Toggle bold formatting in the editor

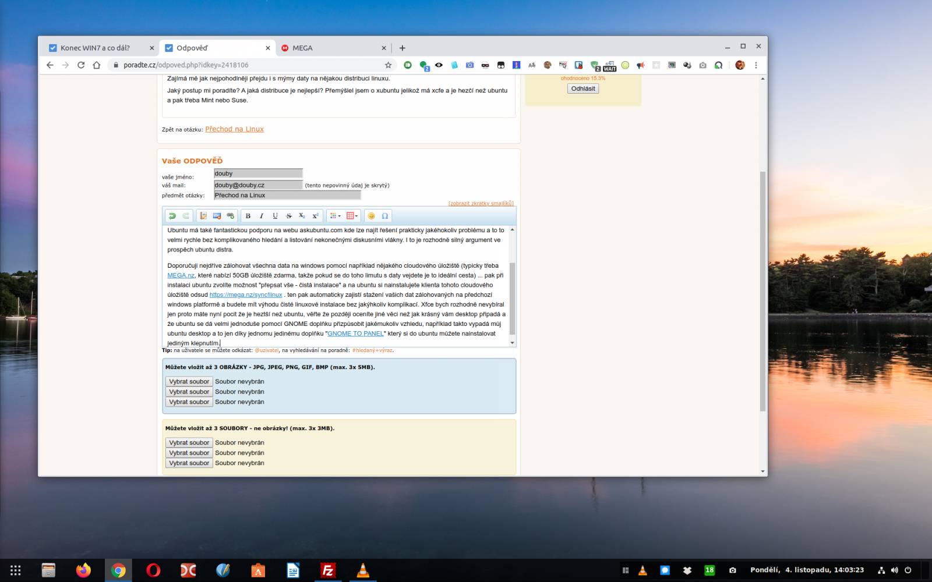tap(248, 216)
